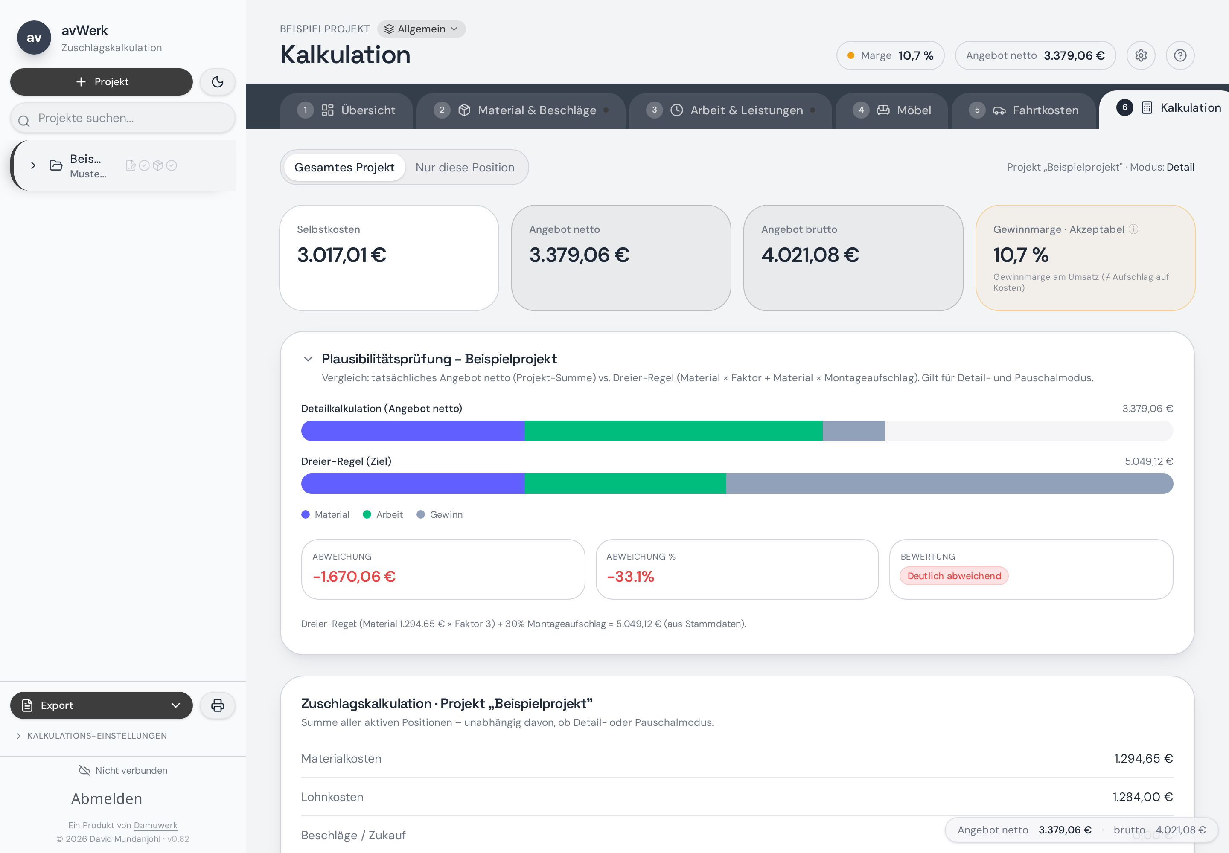The height and width of the screenshot is (853, 1229).
Task: Click the Selbstkosten summary card
Action: [x=389, y=258]
